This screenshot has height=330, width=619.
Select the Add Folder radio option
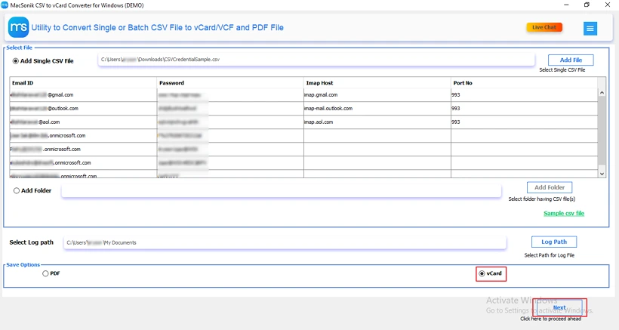click(32, 190)
